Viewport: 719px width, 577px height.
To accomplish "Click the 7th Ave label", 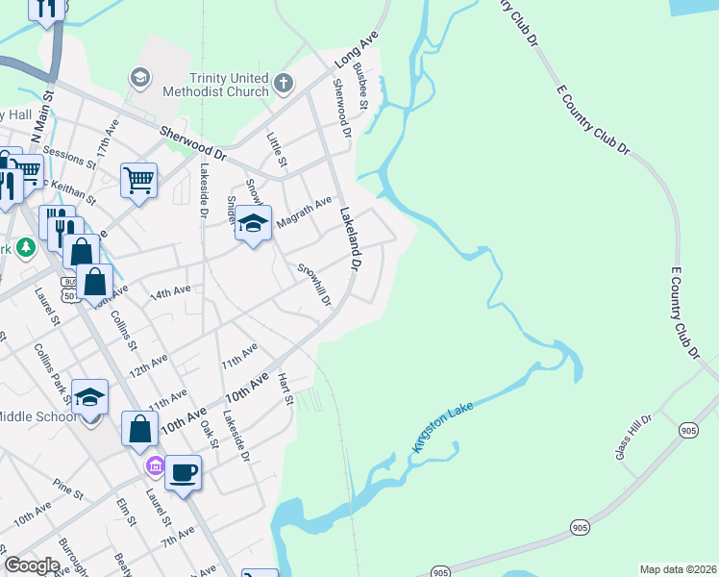I will 178,538.
